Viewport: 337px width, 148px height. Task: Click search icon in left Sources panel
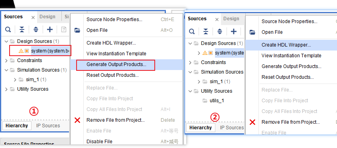8,29
